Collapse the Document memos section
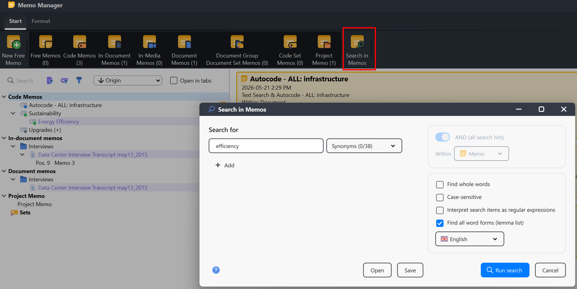This screenshot has height=289, width=577. point(4,171)
